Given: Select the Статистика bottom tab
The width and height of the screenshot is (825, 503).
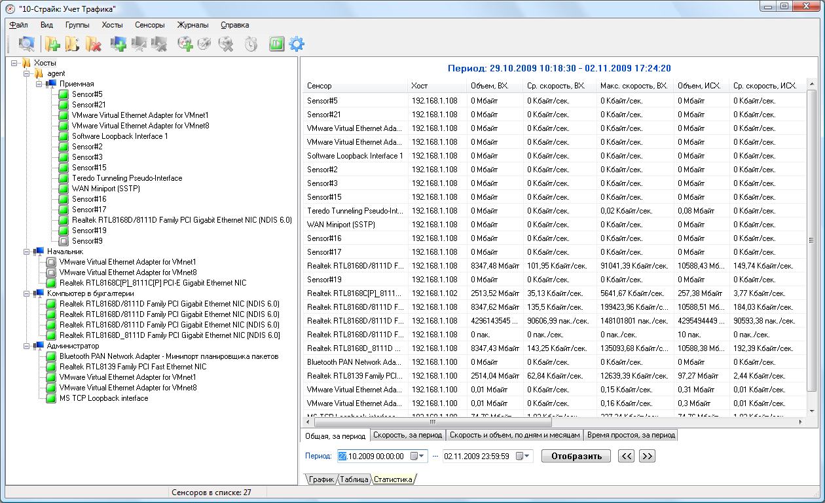Looking at the screenshot, I should click(x=394, y=479).
